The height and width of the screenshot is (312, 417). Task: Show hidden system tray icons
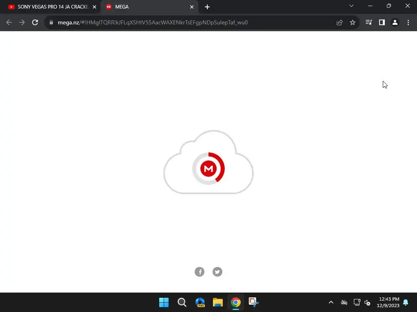(x=331, y=302)
